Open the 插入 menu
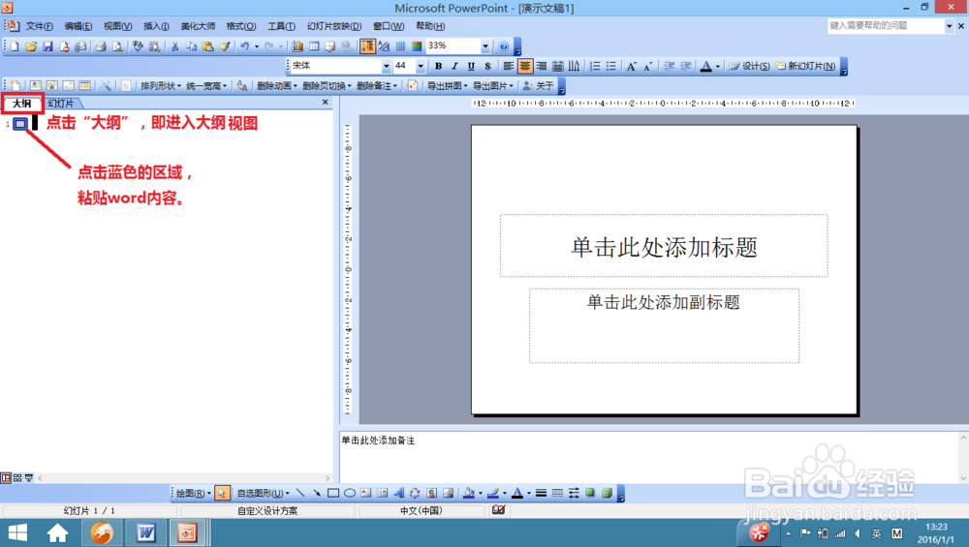Viewport: 969px width, 547px height. [156, 26]
